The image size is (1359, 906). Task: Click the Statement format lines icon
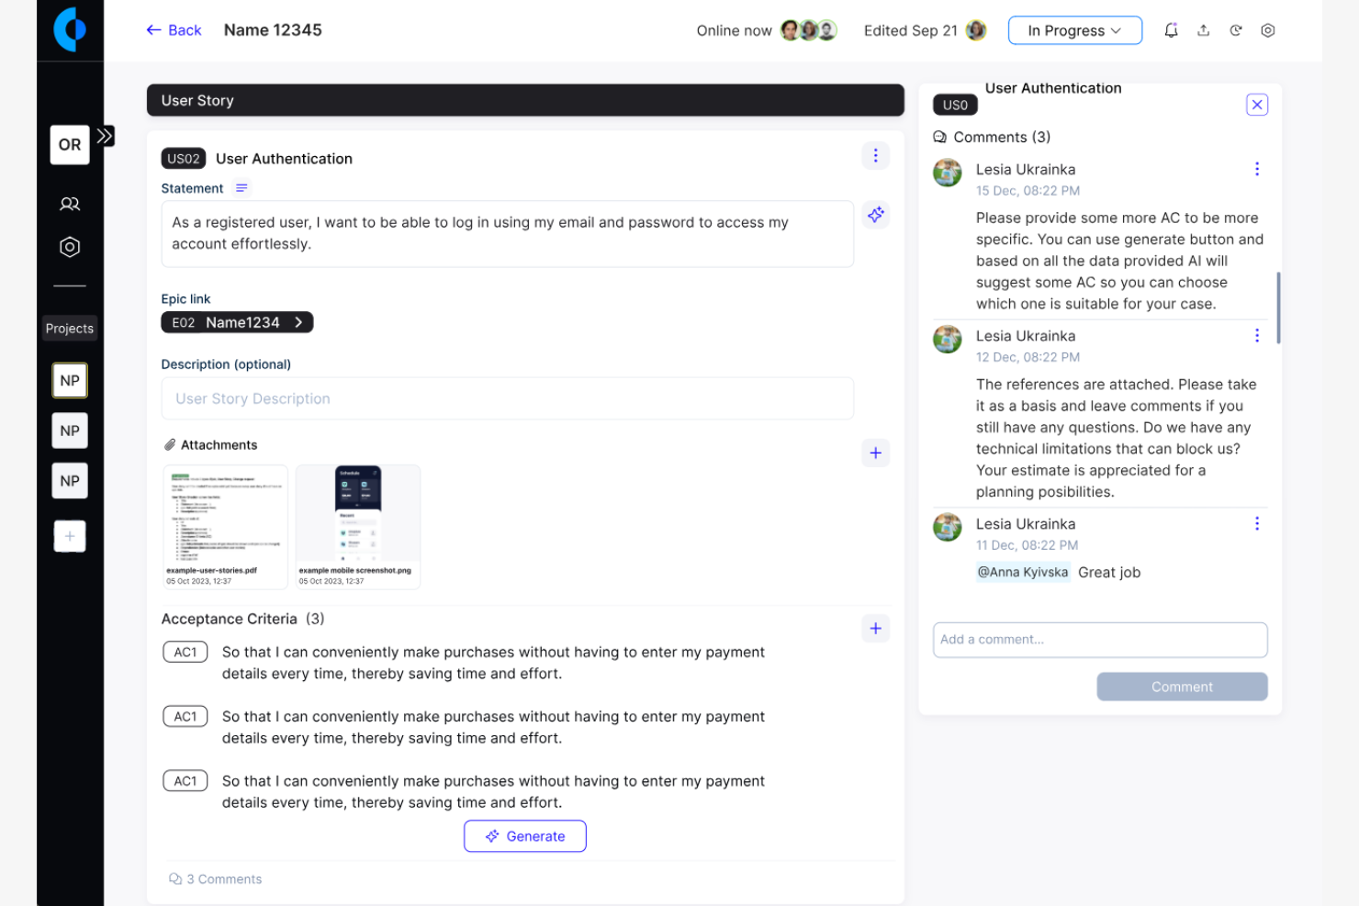(x=241, y=188)
